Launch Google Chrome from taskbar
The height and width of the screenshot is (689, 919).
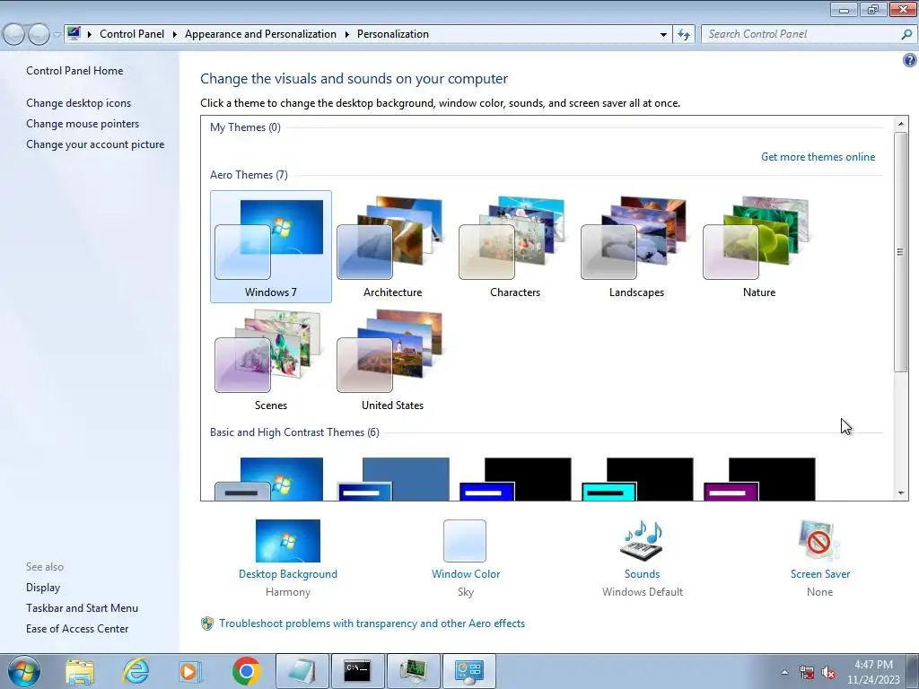pos(246,671)
